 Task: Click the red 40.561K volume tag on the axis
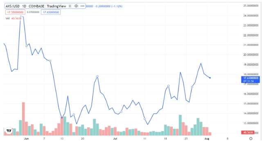click(248, 133)
